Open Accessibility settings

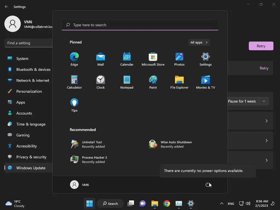(x=28, y=146)
